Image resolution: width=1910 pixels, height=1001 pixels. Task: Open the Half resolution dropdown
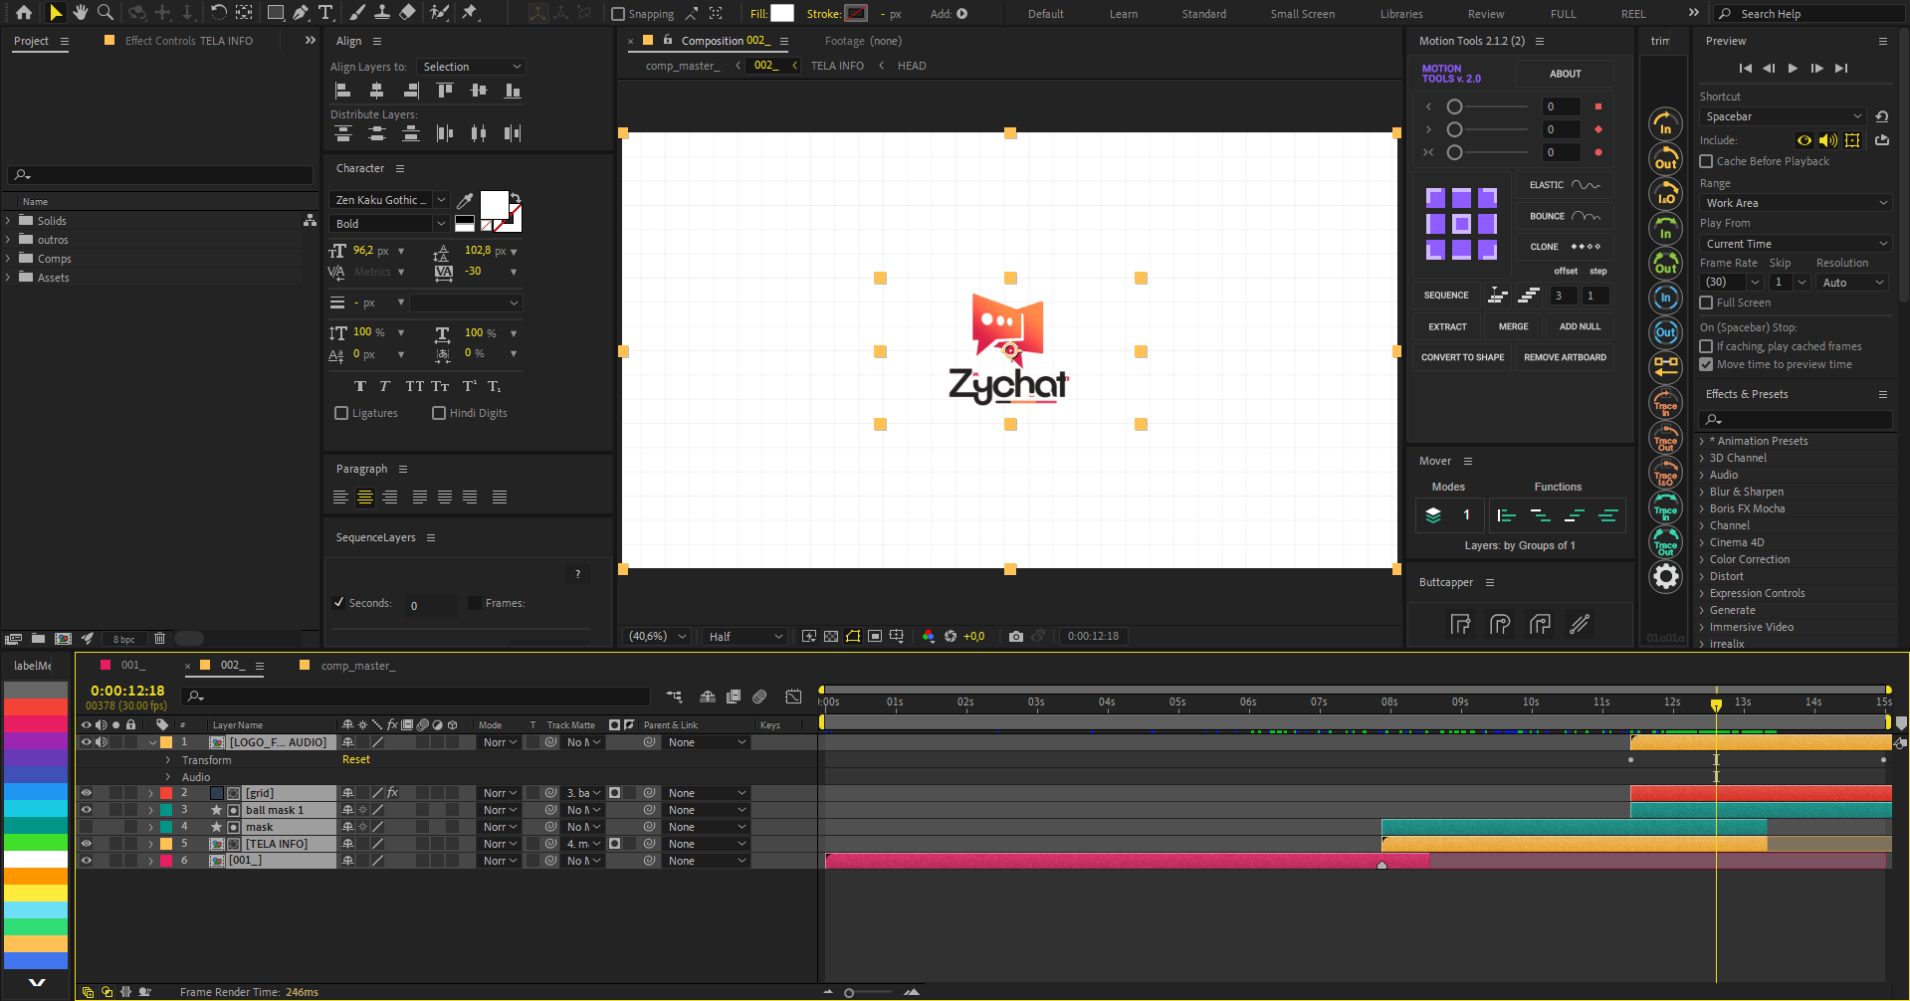pyautogui.click(x=744, y=637)
